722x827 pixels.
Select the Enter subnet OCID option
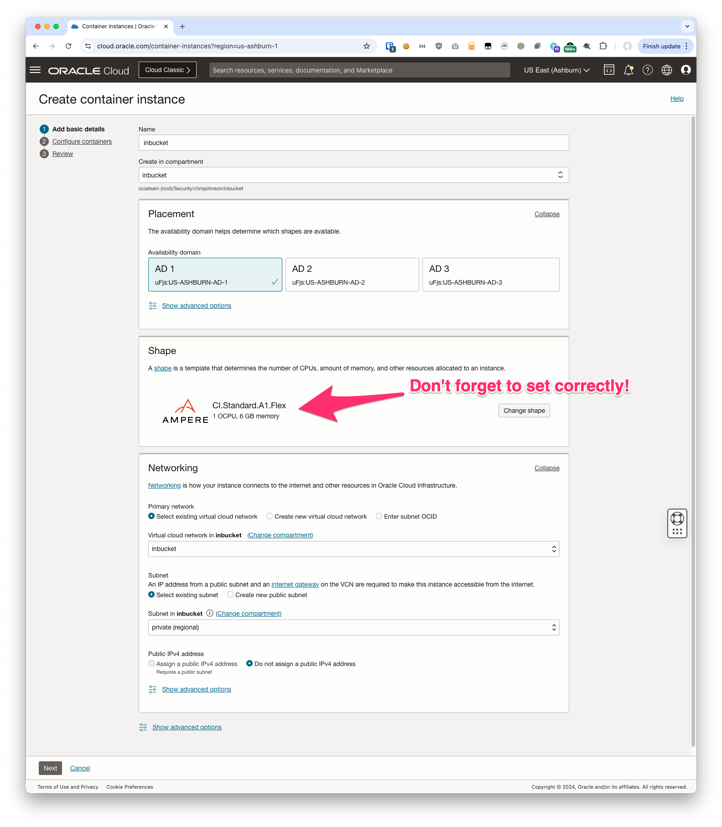point(379,516)
